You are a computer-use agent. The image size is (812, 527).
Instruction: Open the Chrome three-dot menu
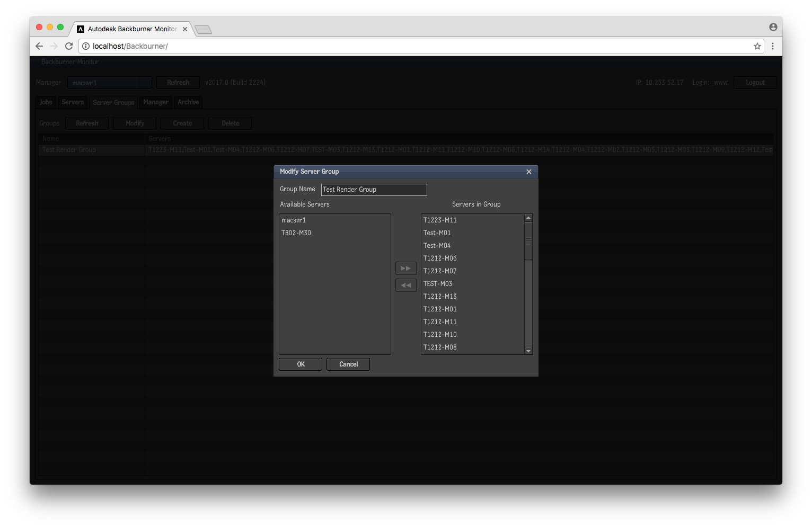(773, 46)
